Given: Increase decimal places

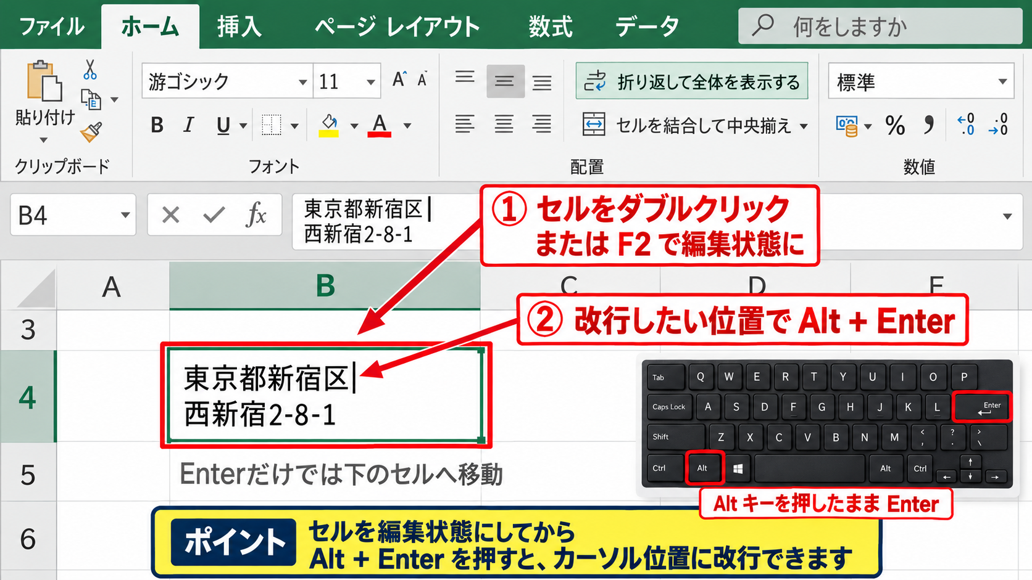Looking at the screenshot, I should coord(966,125).
